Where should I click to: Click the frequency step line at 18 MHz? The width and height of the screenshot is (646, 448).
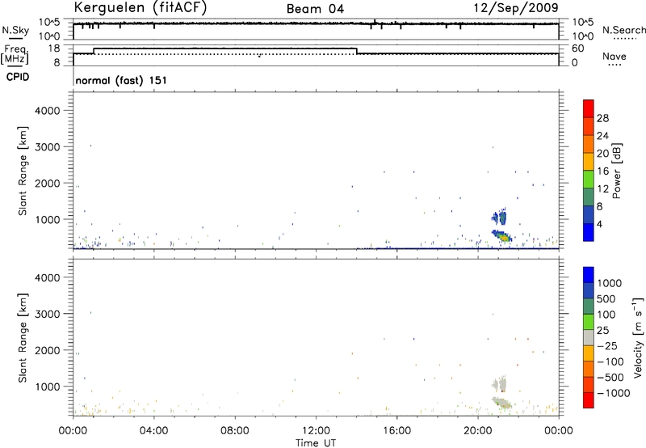pyautogui.click(x=225, y=49)
